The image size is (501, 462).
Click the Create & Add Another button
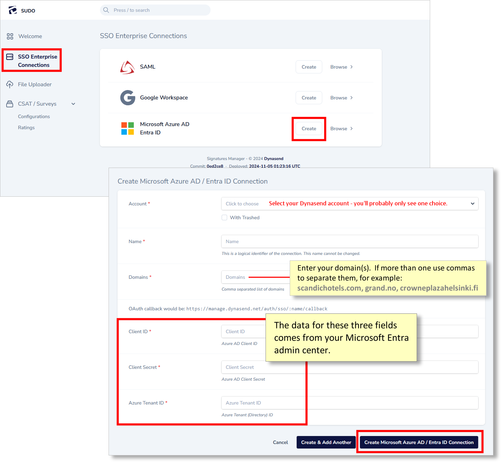click(x=326, y=442)
